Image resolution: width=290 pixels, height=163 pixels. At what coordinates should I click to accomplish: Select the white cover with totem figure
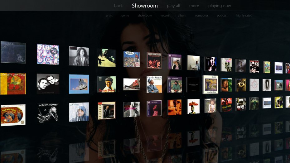pos(193,107)
